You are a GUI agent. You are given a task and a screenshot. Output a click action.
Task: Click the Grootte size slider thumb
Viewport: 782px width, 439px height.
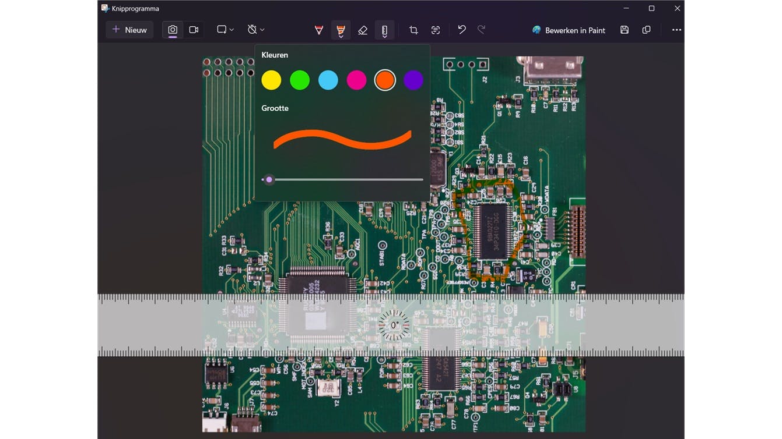click(269, 179)
